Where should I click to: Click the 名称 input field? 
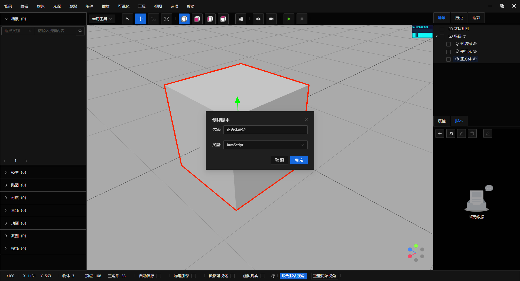265,130
